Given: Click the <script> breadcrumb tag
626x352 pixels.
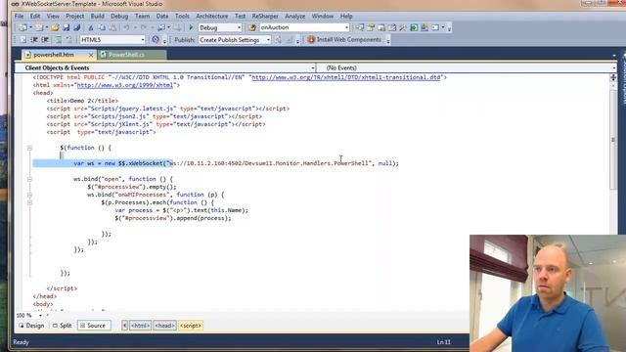Looking at the screenshot, I should pyautogui.click(x=191, y=326).
